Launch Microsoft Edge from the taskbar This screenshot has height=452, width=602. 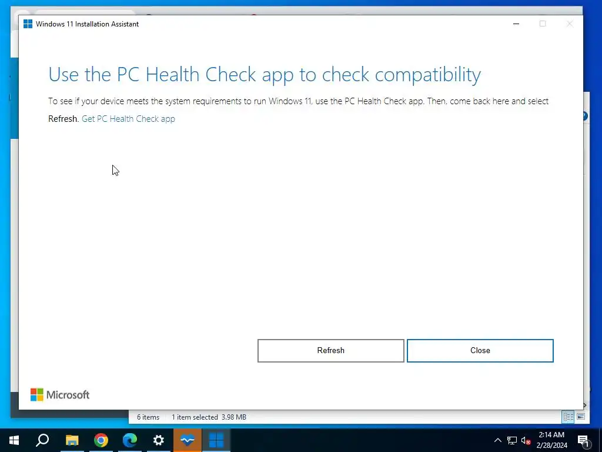click(x=130, y=440)
